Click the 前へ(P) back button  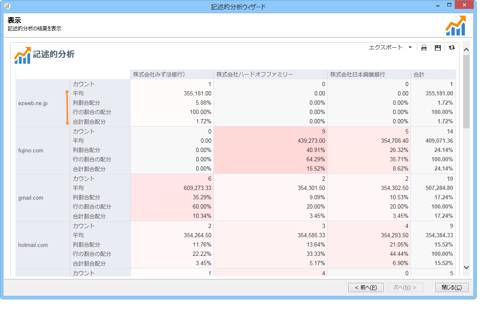tap(366, 287)
